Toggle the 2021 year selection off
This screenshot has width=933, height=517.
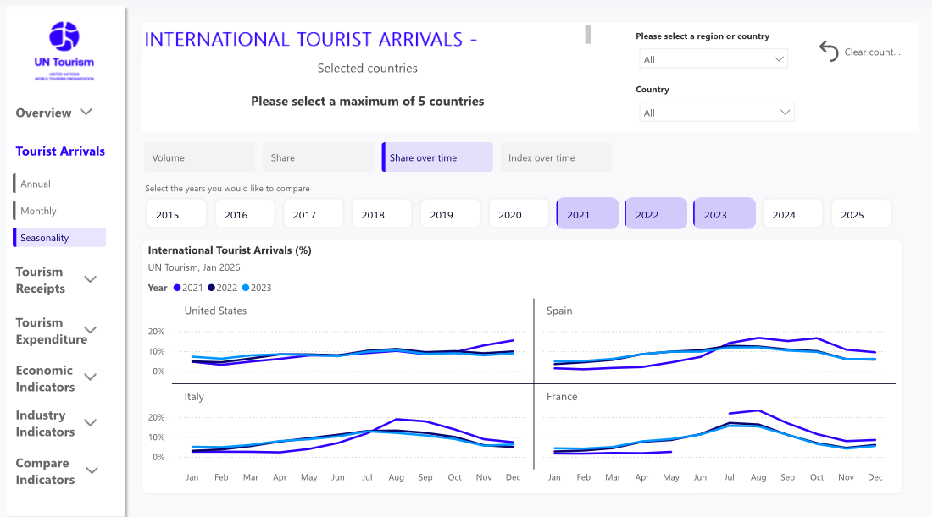pos(587,214)
